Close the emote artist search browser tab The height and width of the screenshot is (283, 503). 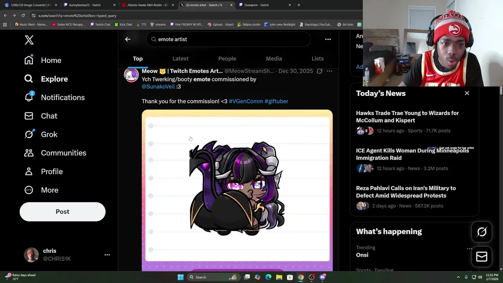pyautogui.click(x=231, y=5)
